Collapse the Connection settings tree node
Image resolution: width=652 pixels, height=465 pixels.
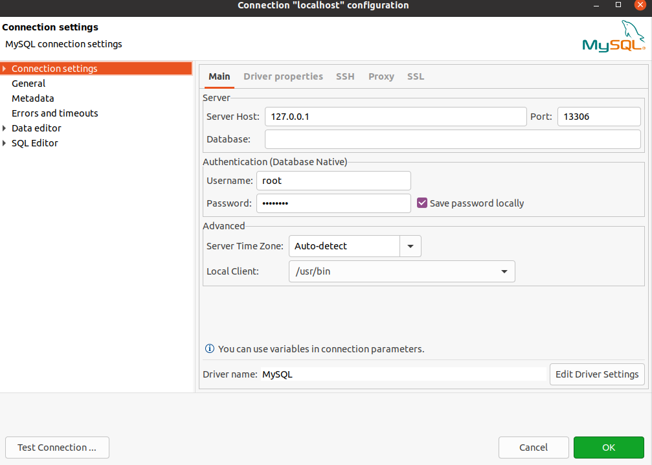click(5, 68)
